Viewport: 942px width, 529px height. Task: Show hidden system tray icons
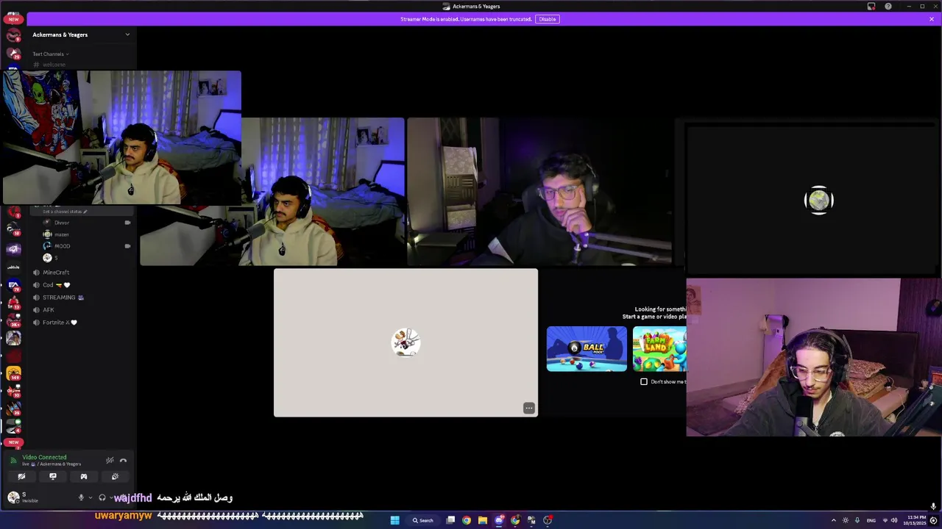click(x=834, y=520)
